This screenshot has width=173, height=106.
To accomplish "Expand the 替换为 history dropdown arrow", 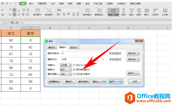I will 103,59.
